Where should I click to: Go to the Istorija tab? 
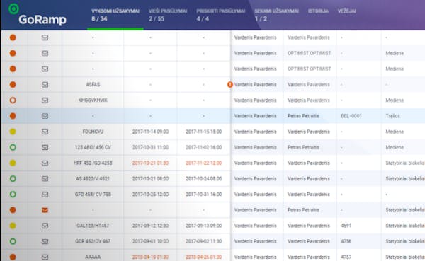coord(318,11)
